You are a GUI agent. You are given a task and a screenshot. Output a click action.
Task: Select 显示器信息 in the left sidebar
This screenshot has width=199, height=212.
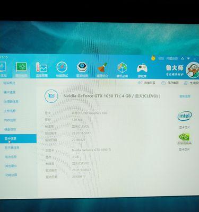click(x=12, y=147)
